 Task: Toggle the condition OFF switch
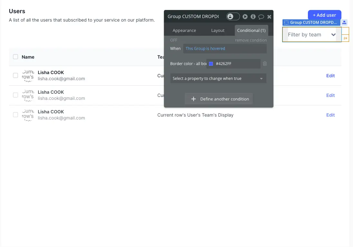click(x=174, y=40)
